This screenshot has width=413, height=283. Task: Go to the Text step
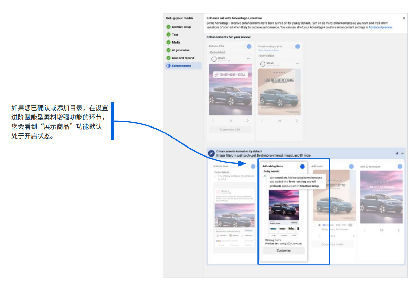(x=175, y=35)
